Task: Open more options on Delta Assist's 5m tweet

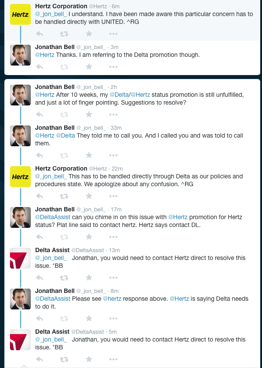Action: click(113, 359)
